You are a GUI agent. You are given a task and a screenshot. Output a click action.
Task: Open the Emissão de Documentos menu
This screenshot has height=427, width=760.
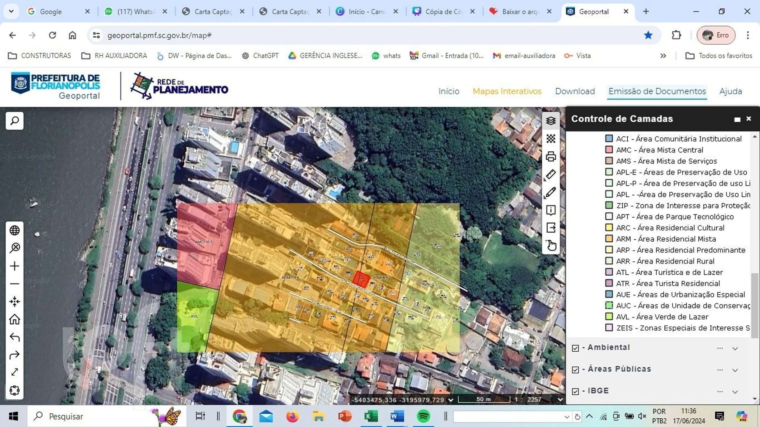[657, 91]
